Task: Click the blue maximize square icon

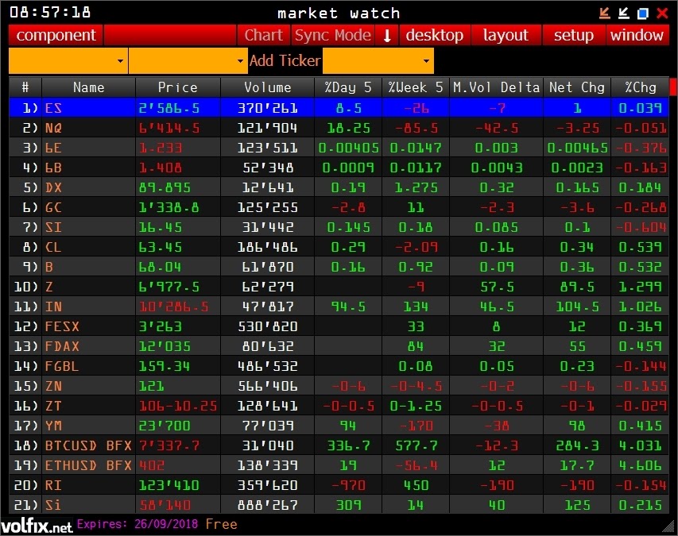Action: 642,13
